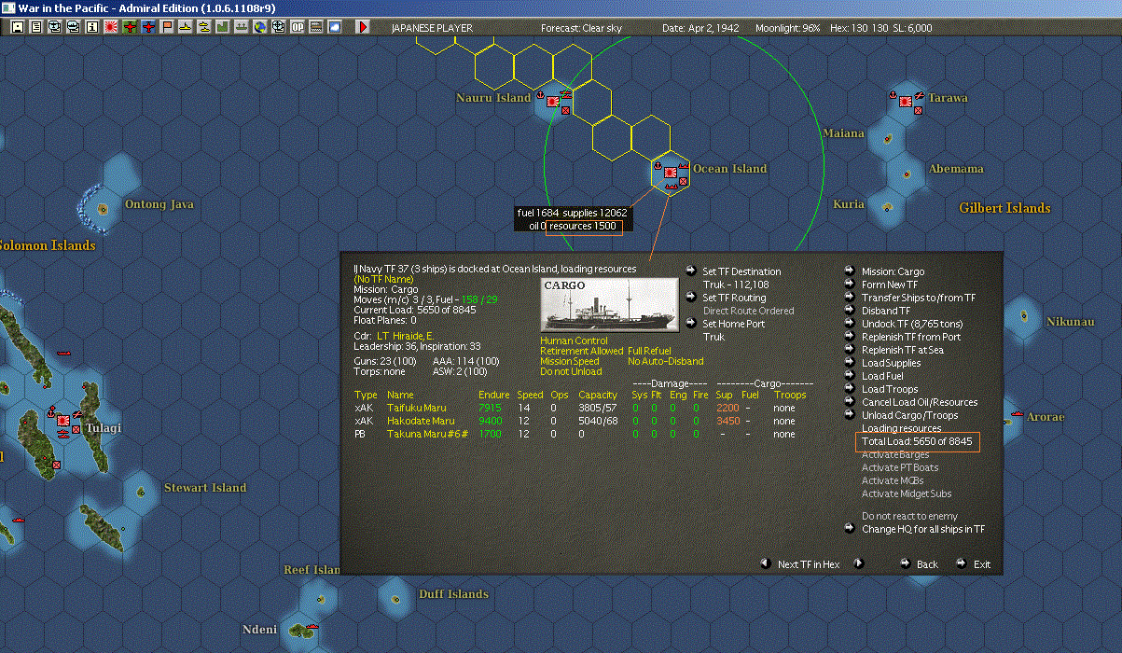Select the Tarawa base icon on map
1122x653 pixels.
pyautogui.click(x=905, y=101)
